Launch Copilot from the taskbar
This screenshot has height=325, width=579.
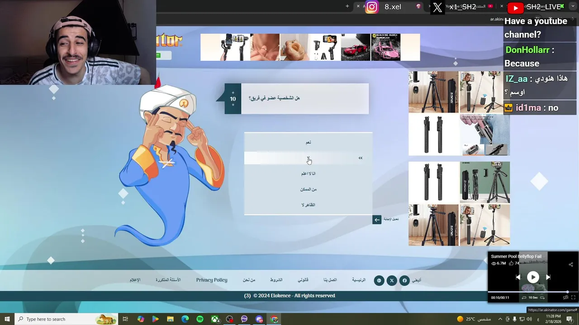tap(141, 319)
